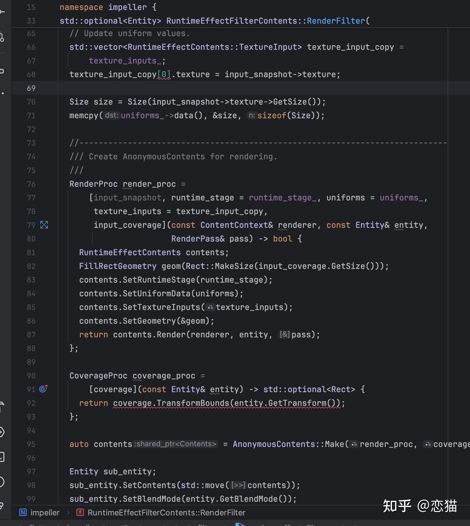Click 'render_proc' declaration on line 76
This screenshot has height=526, width=470.
pos(150,184)
